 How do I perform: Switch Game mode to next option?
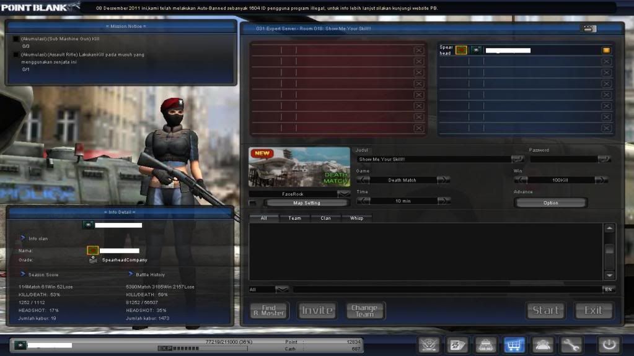(x=443, y=180)
